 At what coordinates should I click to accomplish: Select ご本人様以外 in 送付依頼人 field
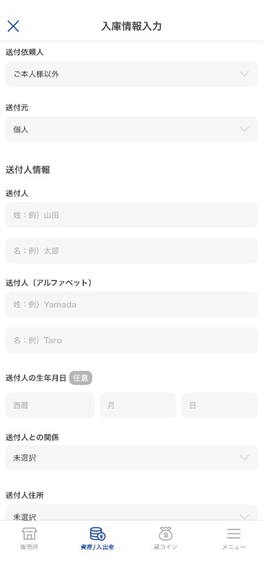pyautogui.click(x=36, y=74)
